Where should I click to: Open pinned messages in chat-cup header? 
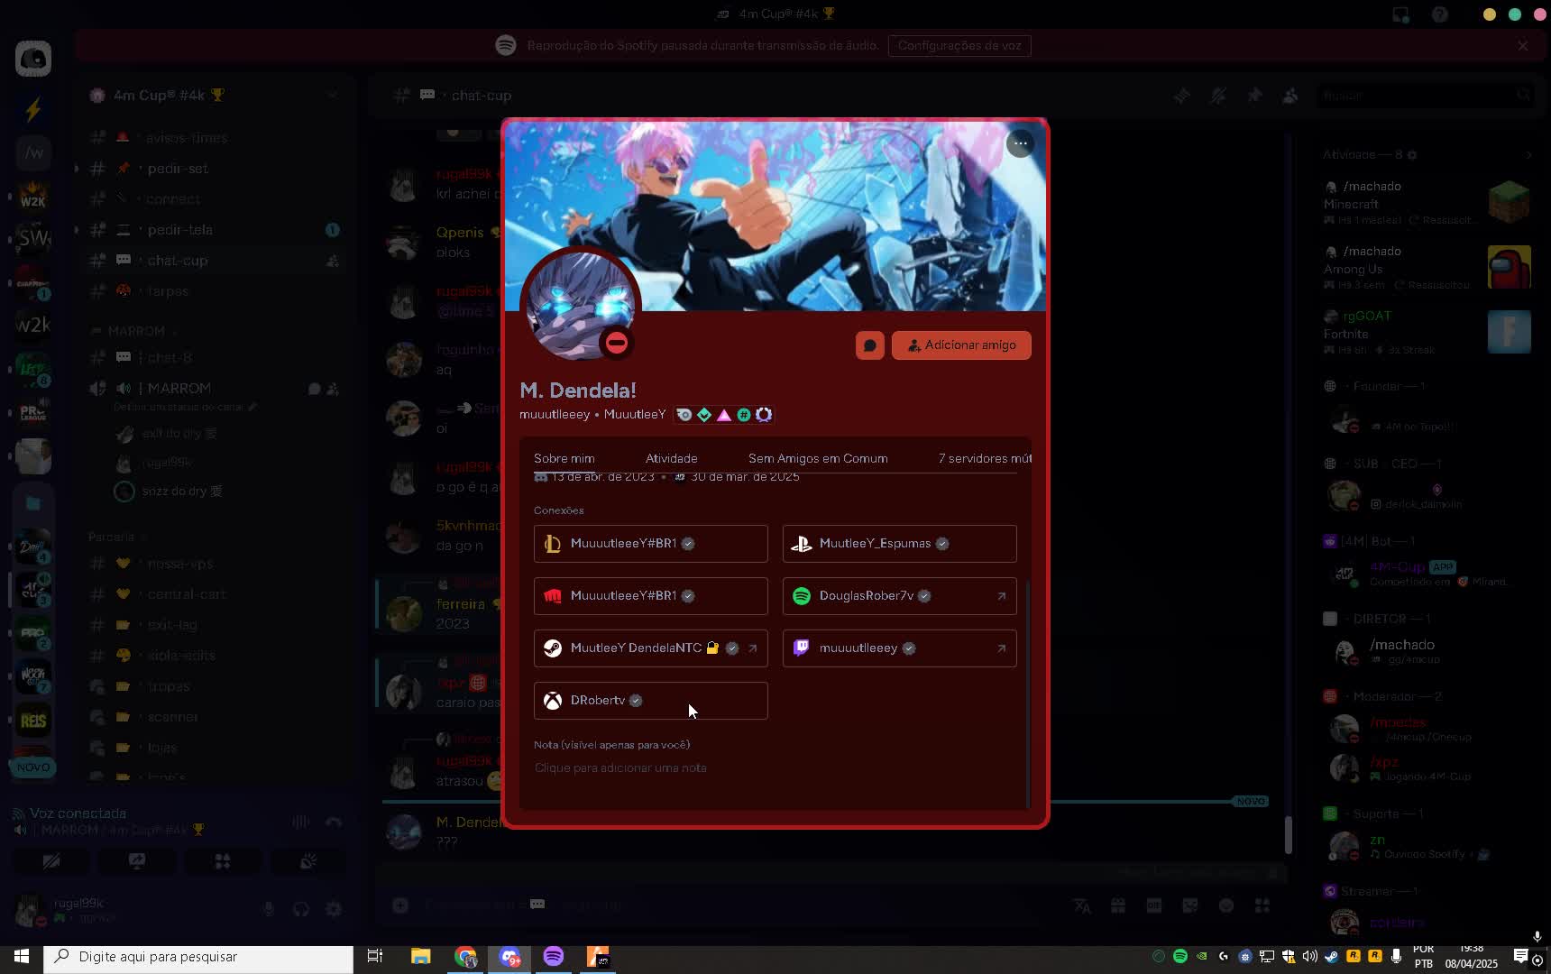(1255, 96)
